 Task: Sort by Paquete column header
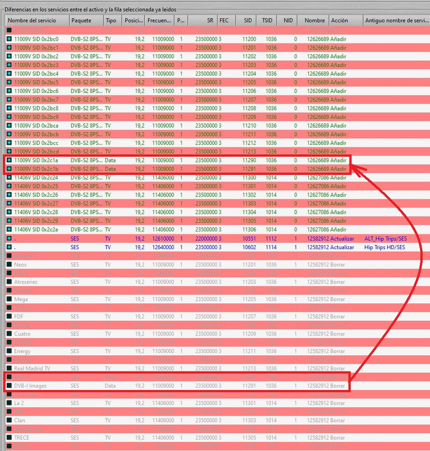(86, 20)
